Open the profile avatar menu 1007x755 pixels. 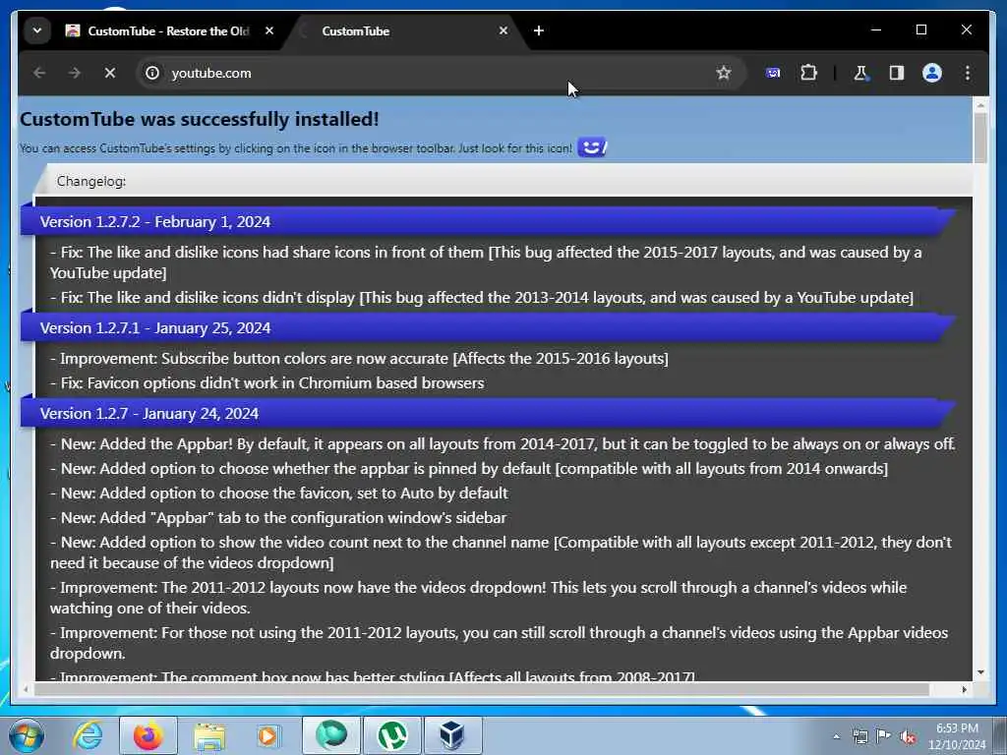(x=932, y=73)
